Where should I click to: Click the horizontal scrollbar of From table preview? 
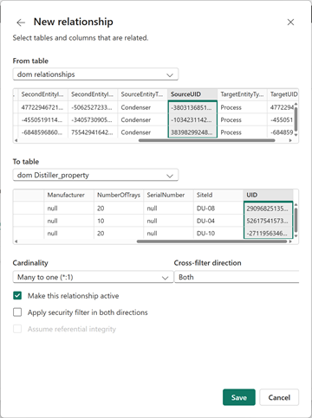[x=207, y=140]
